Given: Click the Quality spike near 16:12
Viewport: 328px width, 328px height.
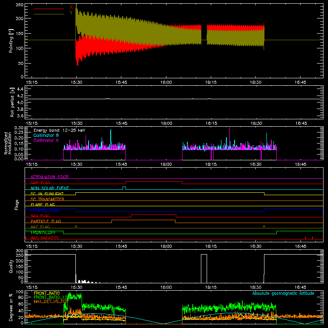Looking at the screenshot, I should 204,269.
